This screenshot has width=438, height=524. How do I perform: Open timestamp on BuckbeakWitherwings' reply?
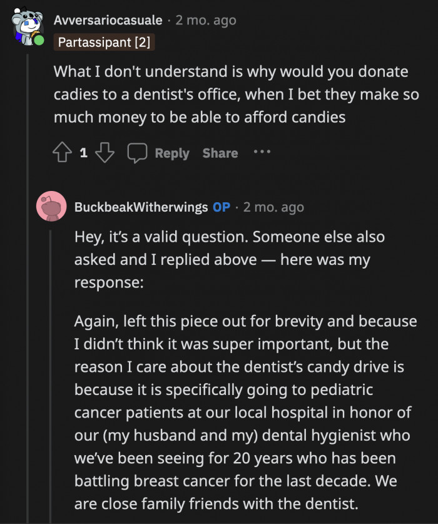(273, 207)
